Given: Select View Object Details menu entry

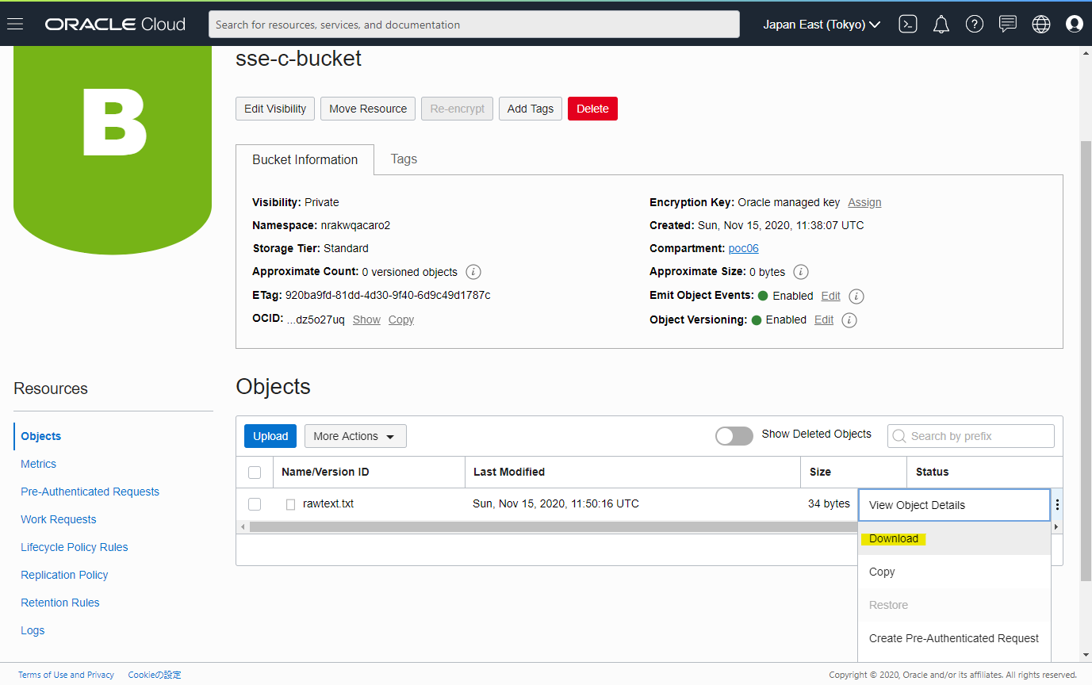Looking at the screenshot, I should [x=954, y=505].
